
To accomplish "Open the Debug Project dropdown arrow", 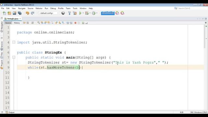I will coord(90,13).
